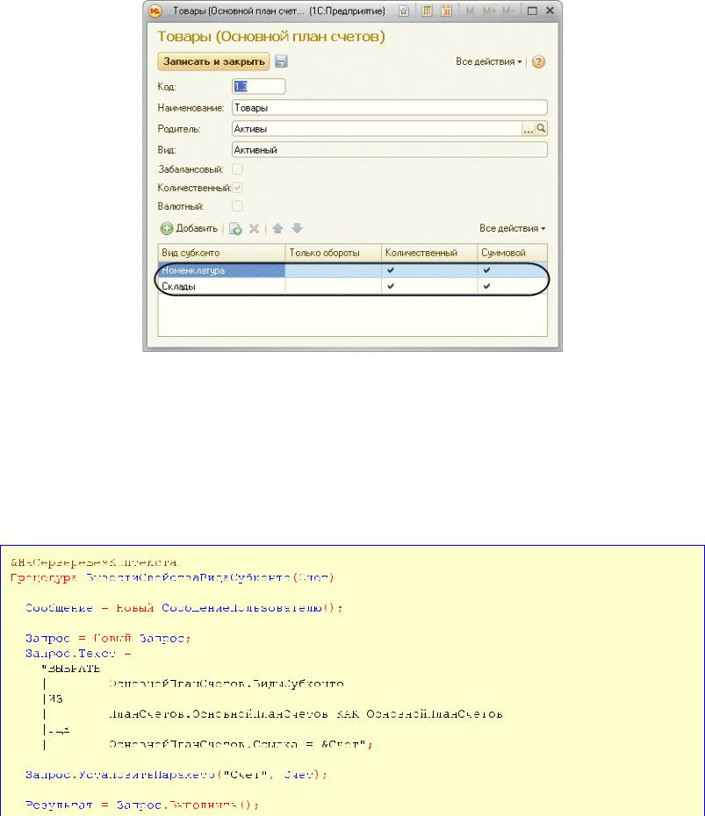The image size is (705, 816).
Task: Click the Родитель field containing Активы
Action: tap(377, 128)
